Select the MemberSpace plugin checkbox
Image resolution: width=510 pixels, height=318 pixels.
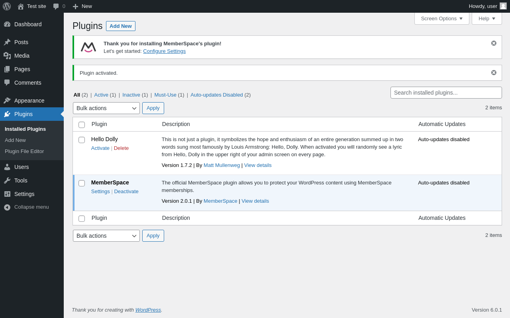(x=82, y=183)
